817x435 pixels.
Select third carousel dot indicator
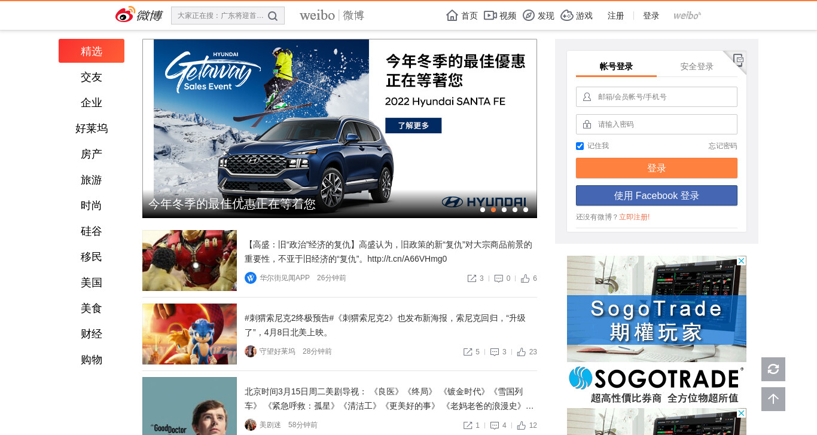tap(504, 210)
